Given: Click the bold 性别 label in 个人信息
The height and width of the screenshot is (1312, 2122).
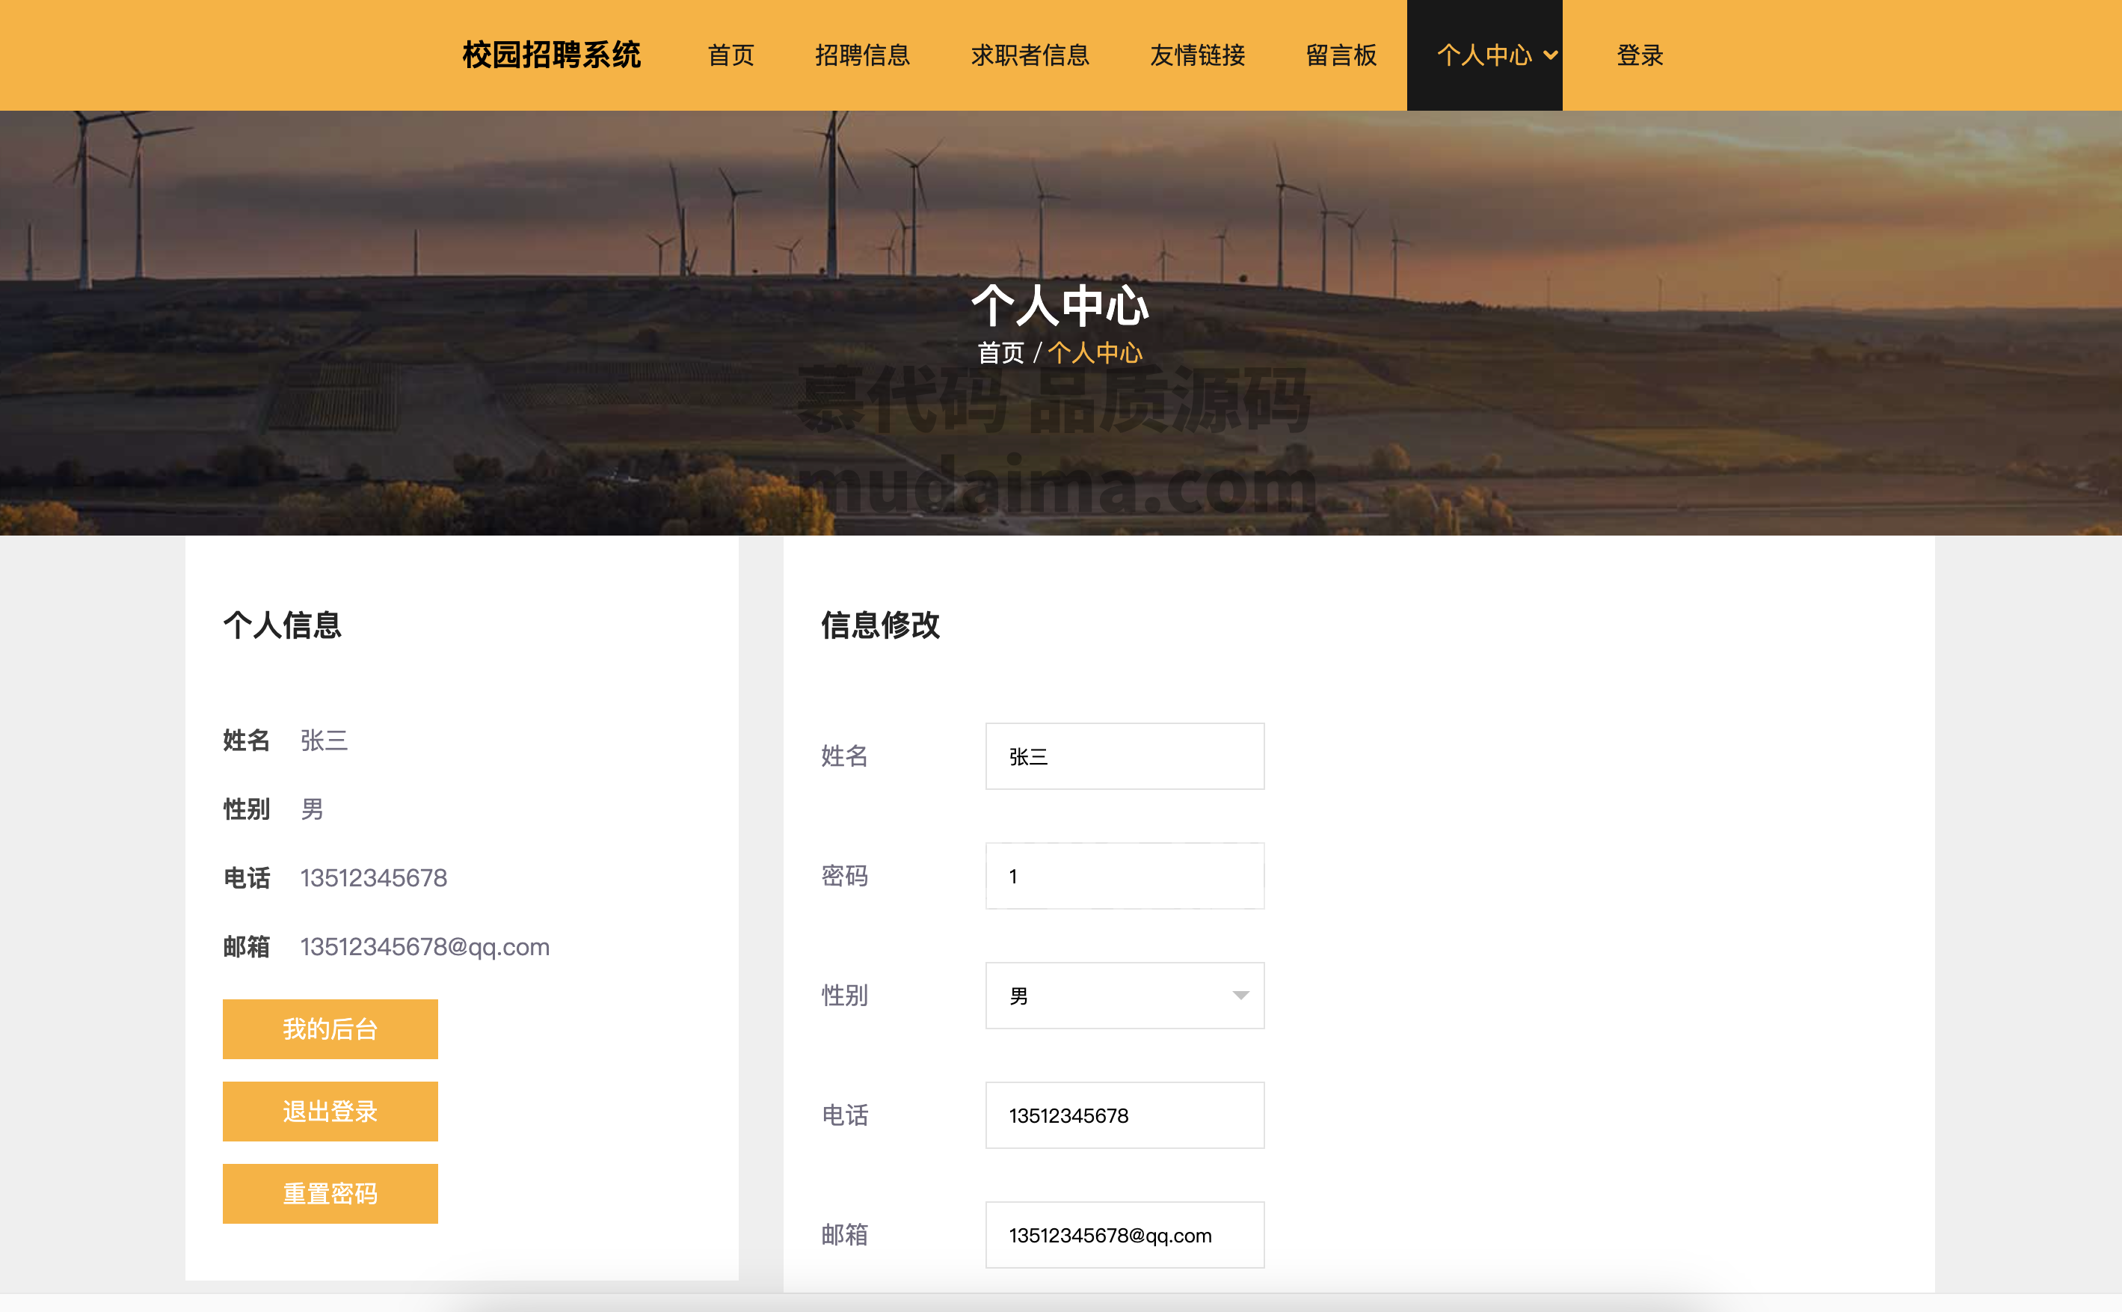Looking at the screenshot, I should coord(246,809).
